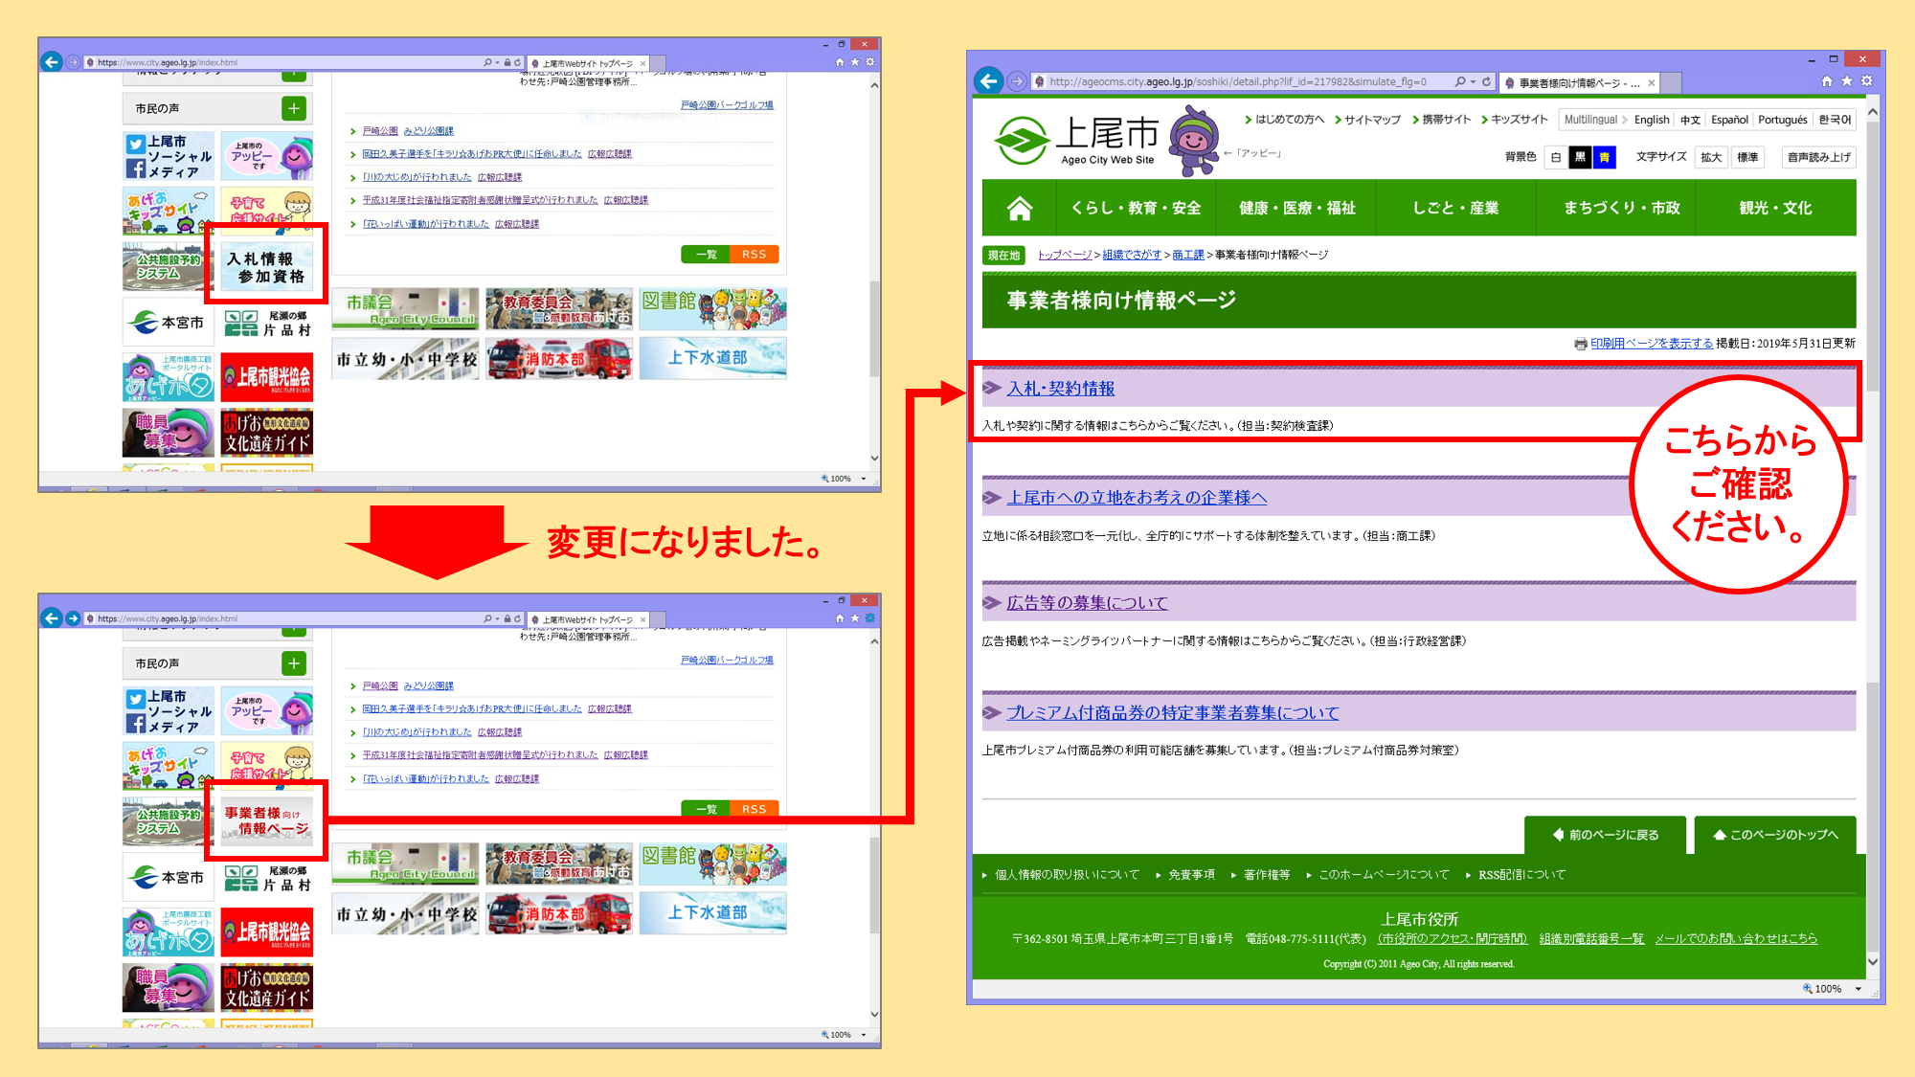Click green plus beside 市民の声 in top-left window
Viewport: 1915px width, 1077px height.
pyautogui.click(x=294, y=108)
